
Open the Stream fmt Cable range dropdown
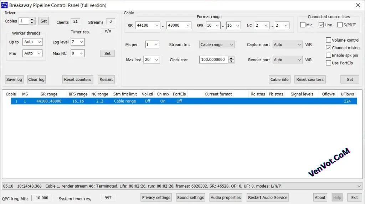(x=217, y=45)
